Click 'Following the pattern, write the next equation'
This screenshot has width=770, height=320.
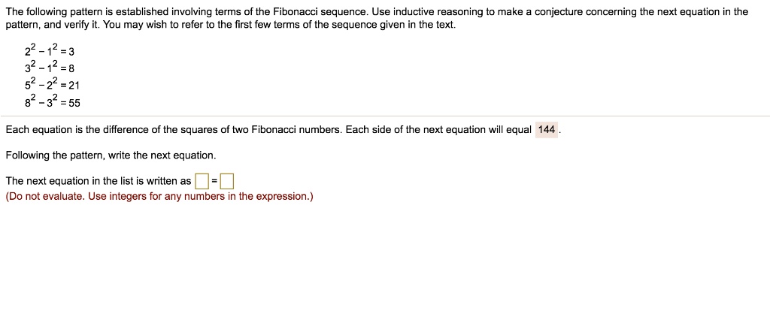(111, 155)
